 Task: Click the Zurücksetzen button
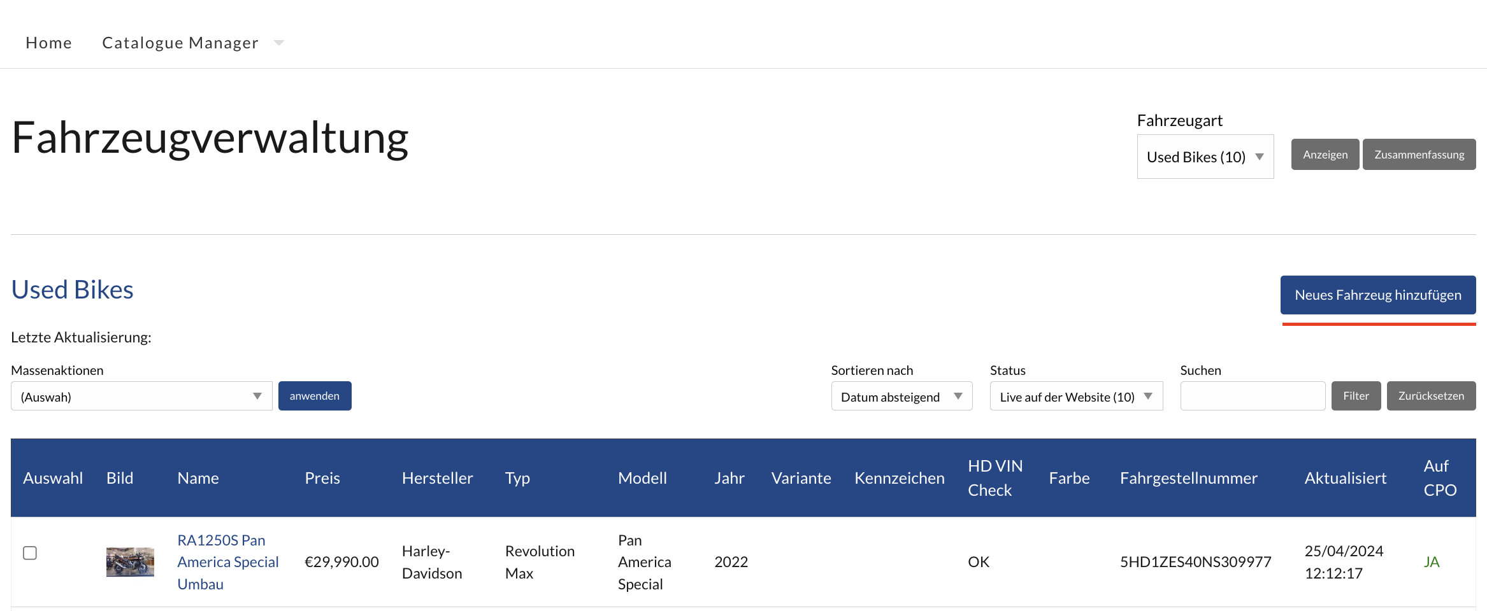(1430, 395)
